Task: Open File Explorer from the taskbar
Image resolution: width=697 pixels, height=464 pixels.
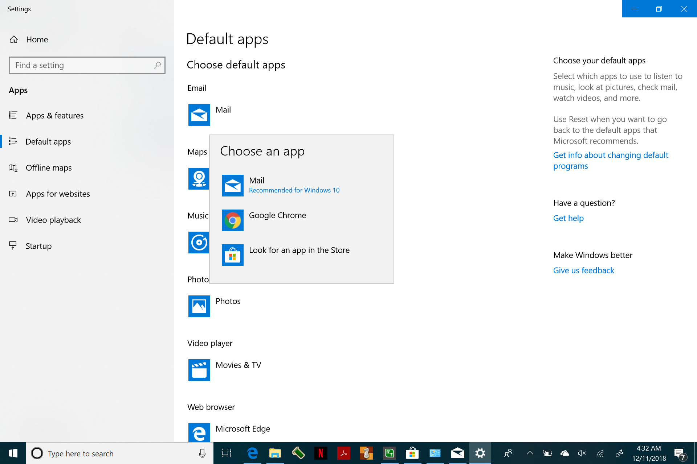Action: pyautogui.click(x=275, y=453)
